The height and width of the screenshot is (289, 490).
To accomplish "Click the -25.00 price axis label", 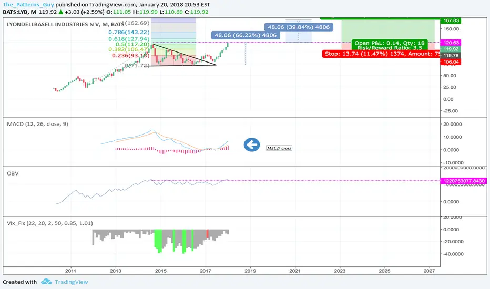I will coord(451,111).
